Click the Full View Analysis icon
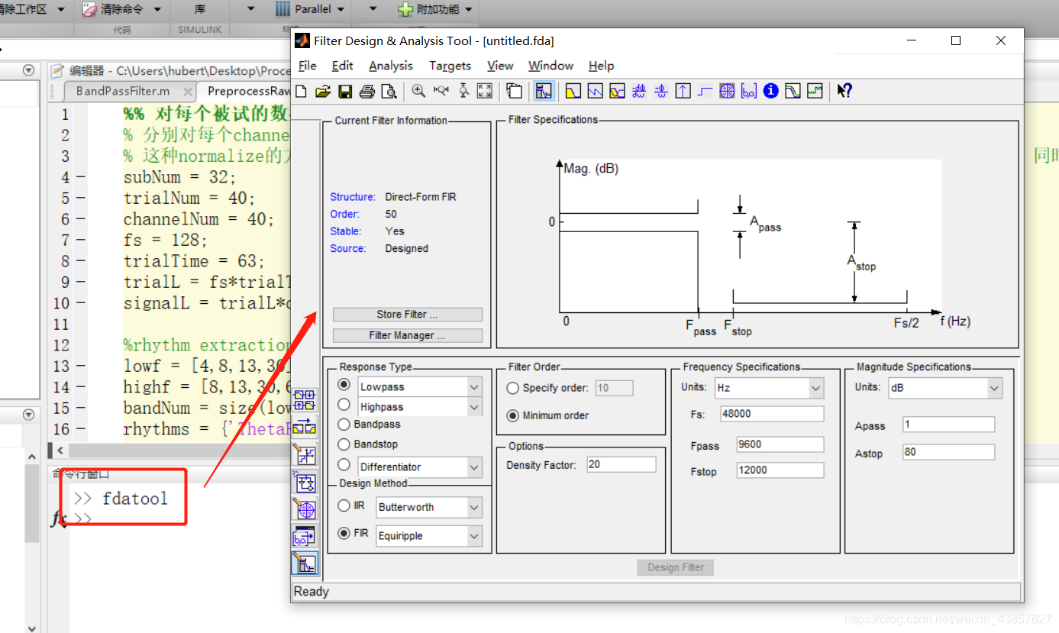Viewport: 1059px width, 633px height. point(515,91)
